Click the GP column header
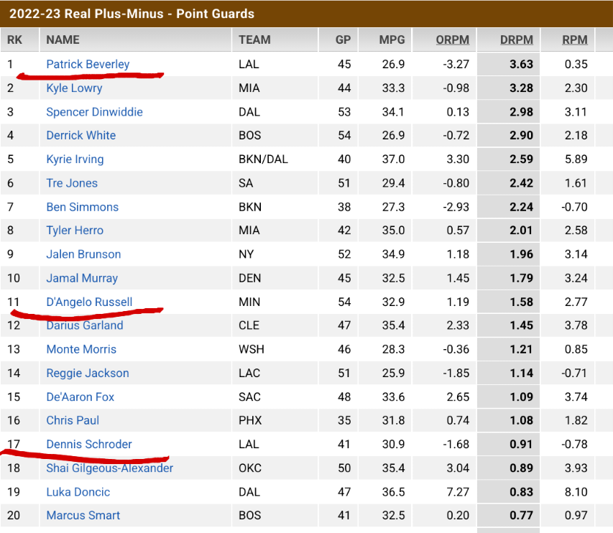Viewport: 613px width, 533px height. coord(343,40)
